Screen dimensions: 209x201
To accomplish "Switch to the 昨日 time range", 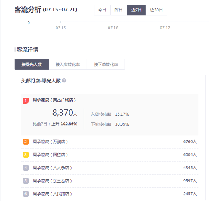I will (x=119, y=10).
